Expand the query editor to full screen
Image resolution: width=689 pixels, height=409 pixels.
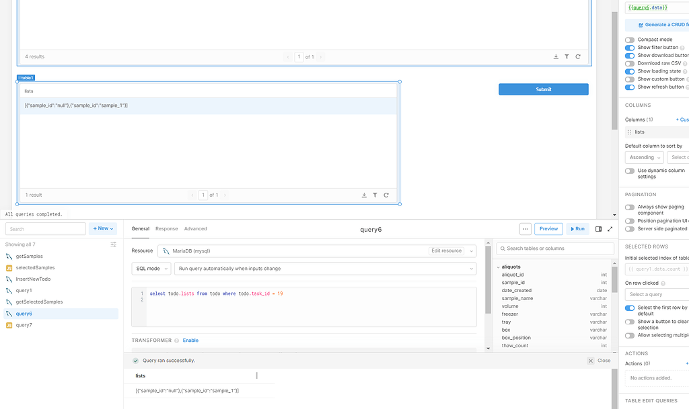610,229
